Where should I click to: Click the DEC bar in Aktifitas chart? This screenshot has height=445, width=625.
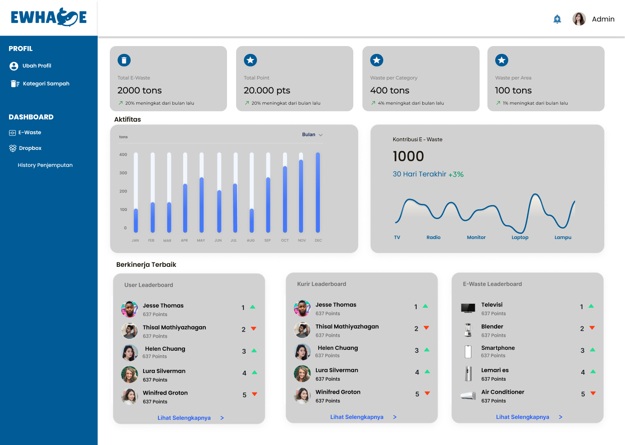[318, 193]
